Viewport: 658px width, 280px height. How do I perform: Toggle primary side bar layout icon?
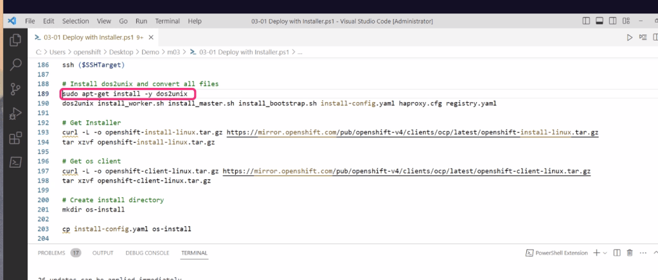(586, 21)
